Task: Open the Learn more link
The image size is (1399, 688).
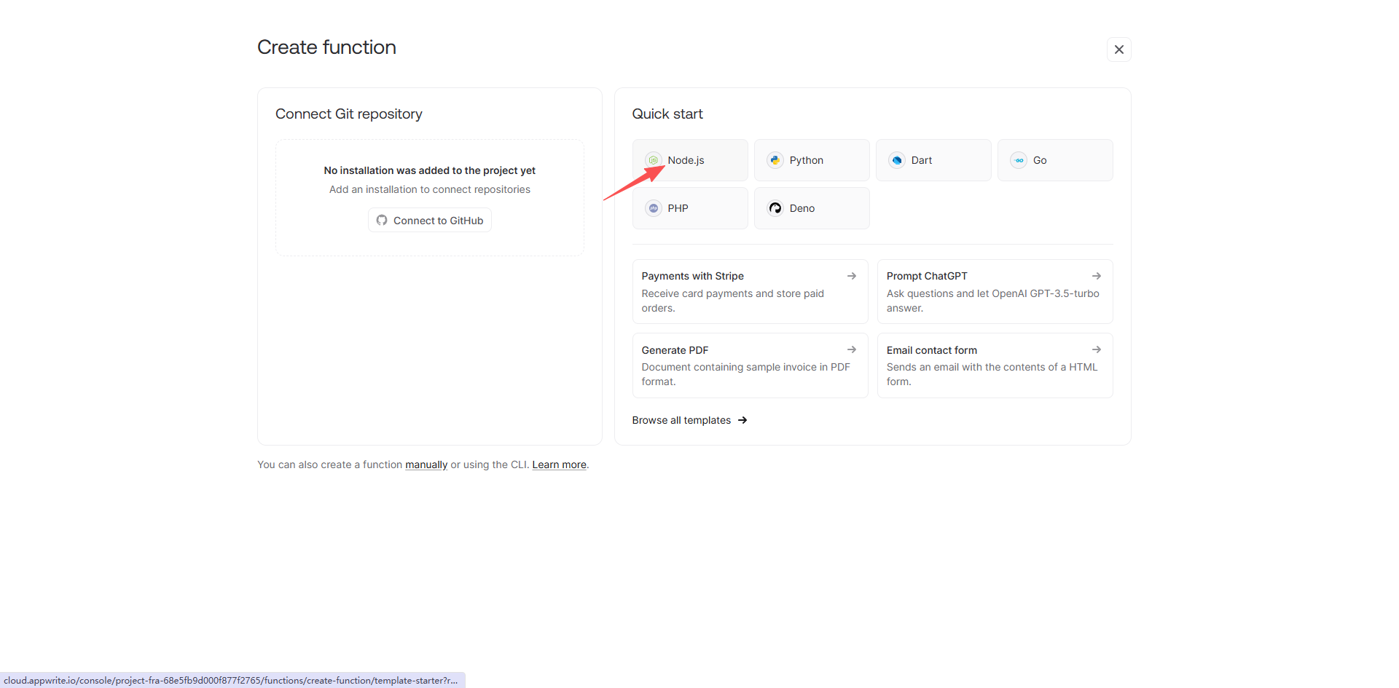Action: click(x=559, y=464)
